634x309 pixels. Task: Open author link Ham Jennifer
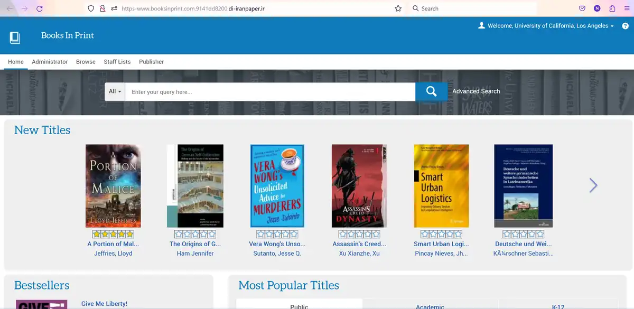click(195, 254)
